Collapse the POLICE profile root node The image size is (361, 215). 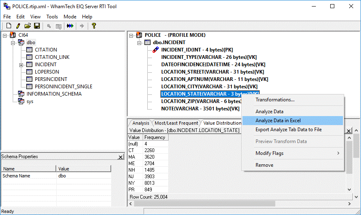pyautogui.click(x=131, y=36)
